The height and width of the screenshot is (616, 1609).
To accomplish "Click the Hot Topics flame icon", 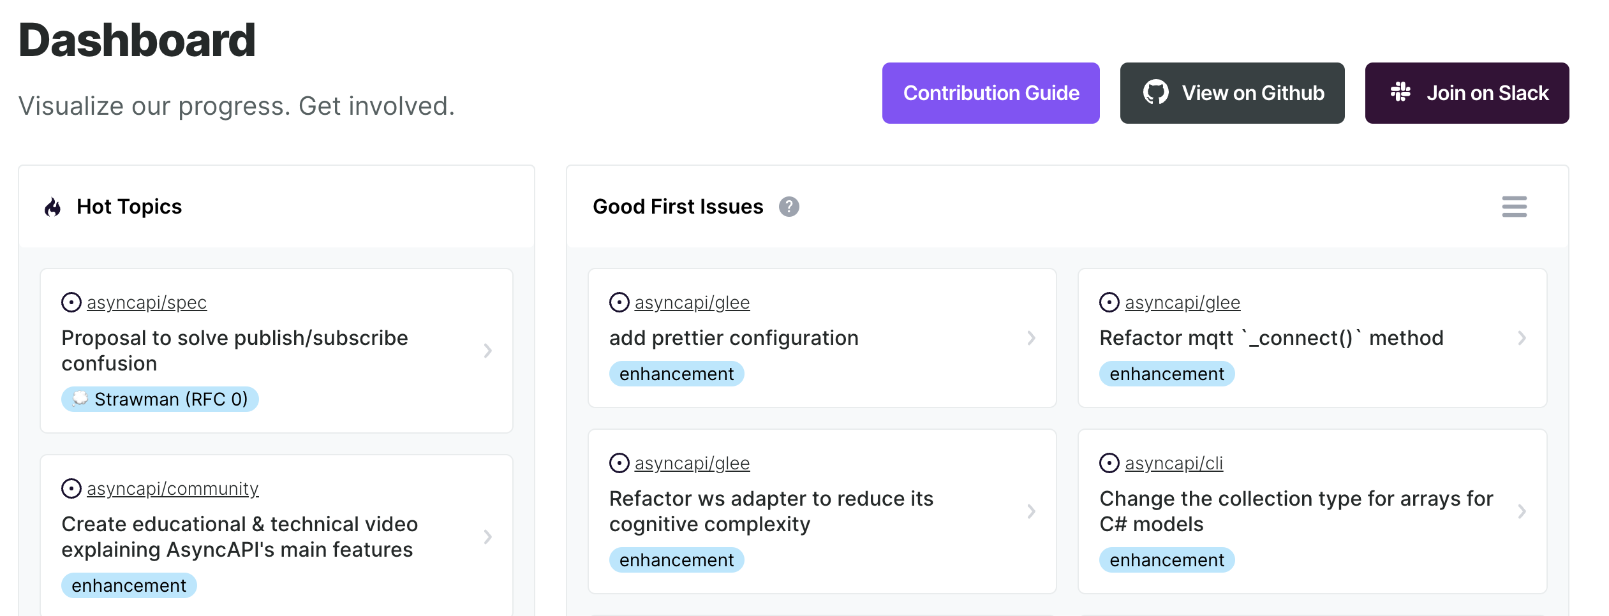I will click(x=53, y=207).
